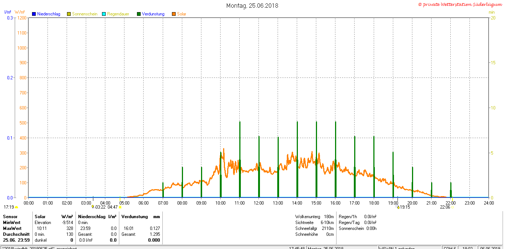Click the Sensor column header
The image size is (514, 249).
pos(10,217)
